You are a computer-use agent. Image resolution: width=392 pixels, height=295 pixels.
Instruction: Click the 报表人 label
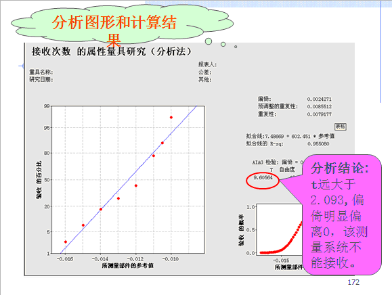coord(207,64)
